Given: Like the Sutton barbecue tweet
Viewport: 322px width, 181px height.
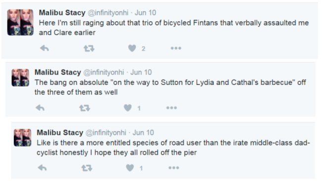Looking at the screenshot, I should coord(128,108).
